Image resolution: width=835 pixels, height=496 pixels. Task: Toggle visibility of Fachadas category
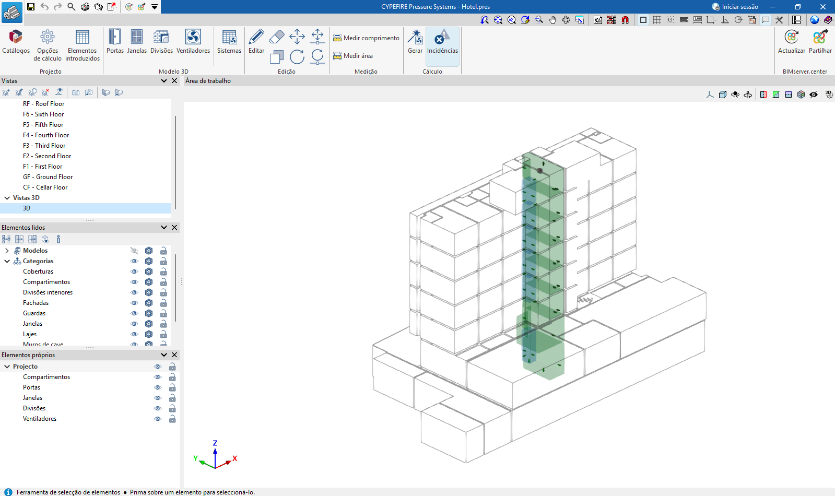tap(134, 303)
